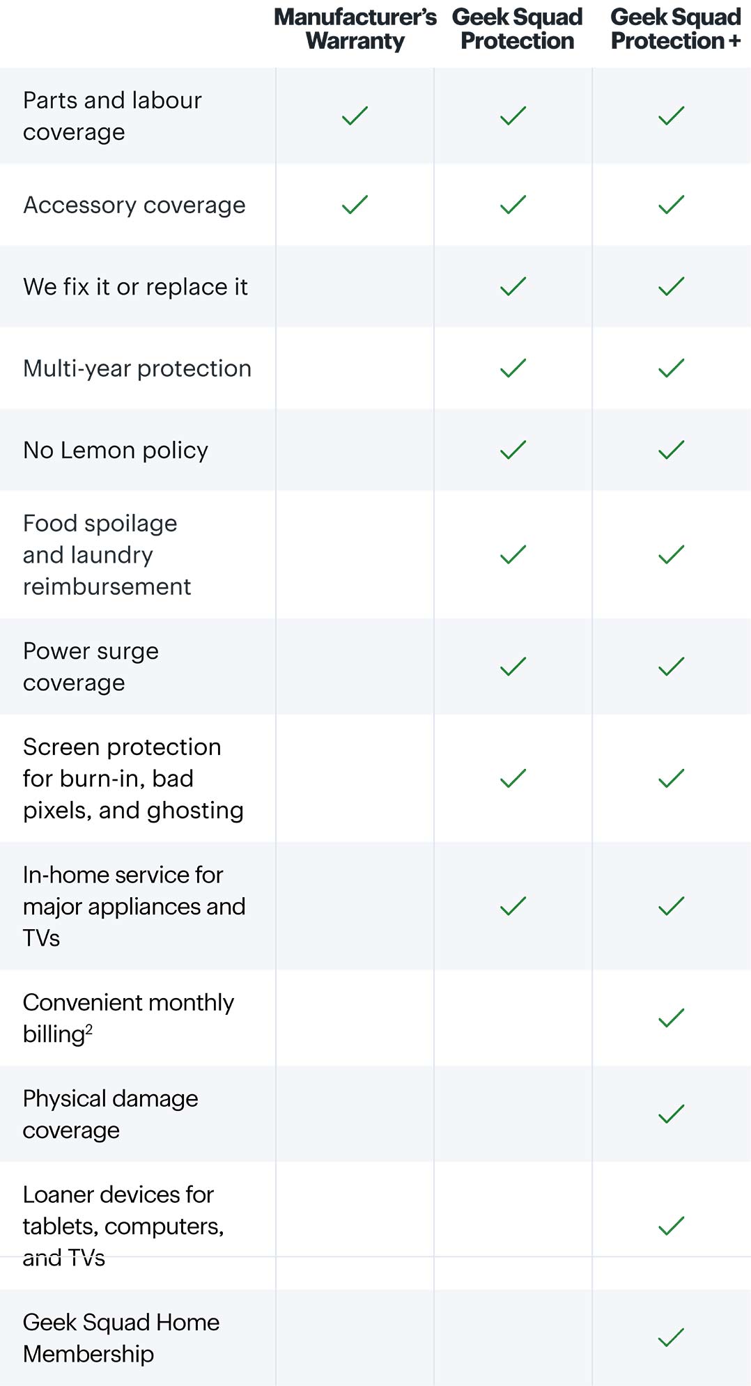Click the checkmark for Loaner devices row
This screenshot has width=751, height=1386.
click(671, 1226)
